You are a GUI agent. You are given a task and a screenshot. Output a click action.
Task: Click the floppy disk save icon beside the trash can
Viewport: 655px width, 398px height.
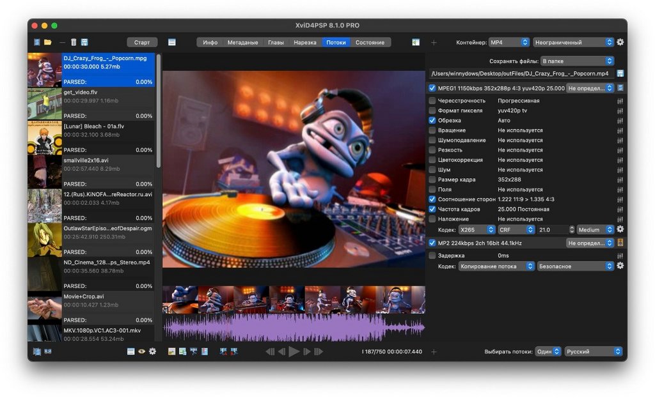click(84, 42)
